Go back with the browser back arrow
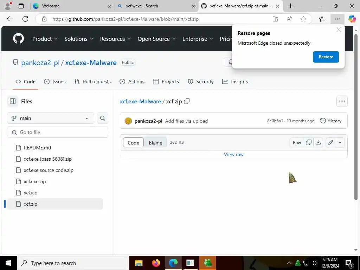 [10, 19]
